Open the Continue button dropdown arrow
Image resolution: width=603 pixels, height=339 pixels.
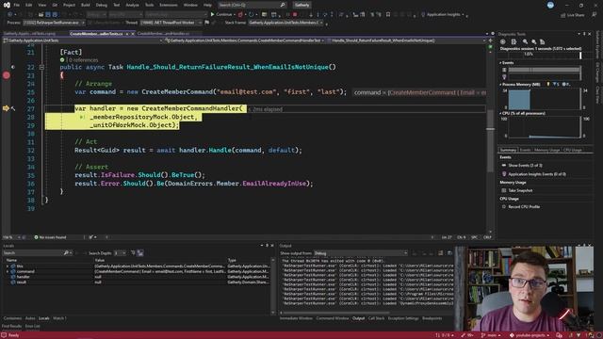[x=235, y=15]
